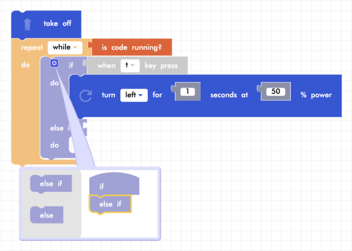Select the yellow-highlighted else if block
The image size is (352, 251).
click(110, 204)
